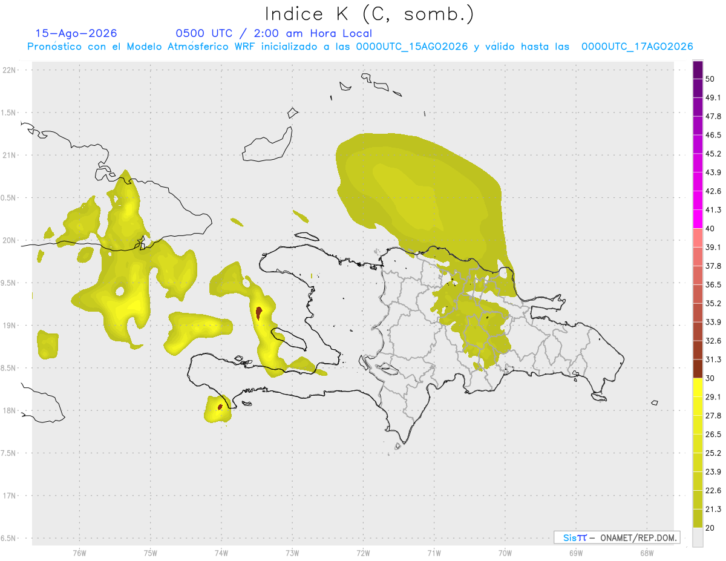
Task: Click the color bar label '20'
Action: (710, 528)
